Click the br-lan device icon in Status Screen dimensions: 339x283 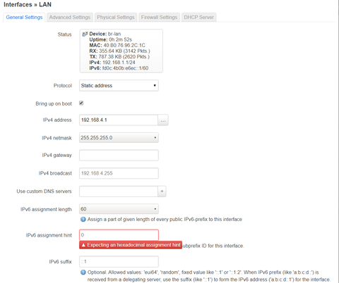pos(85,34)
